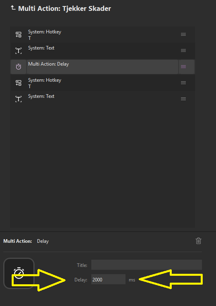Click the handle on the last Text row
Screen dimensions: 216x306
point(183,99)
